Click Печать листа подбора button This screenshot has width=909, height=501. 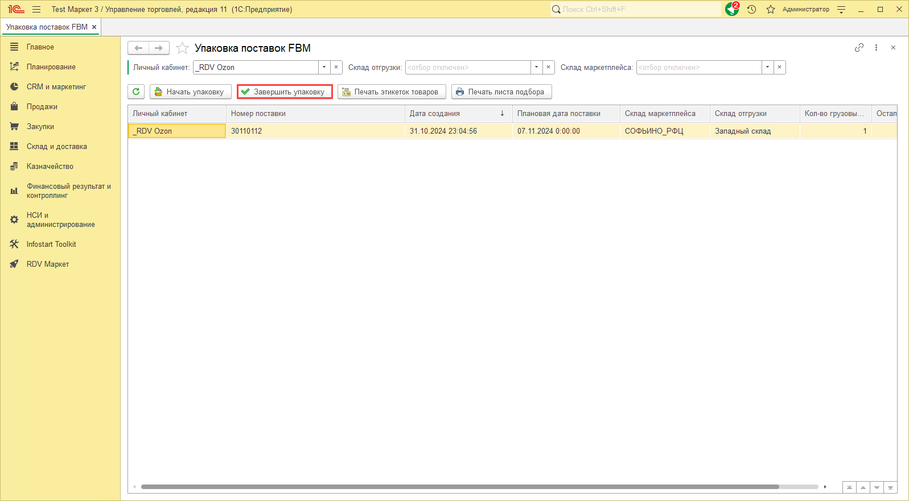pyautogui.click(x=501, y=92)
